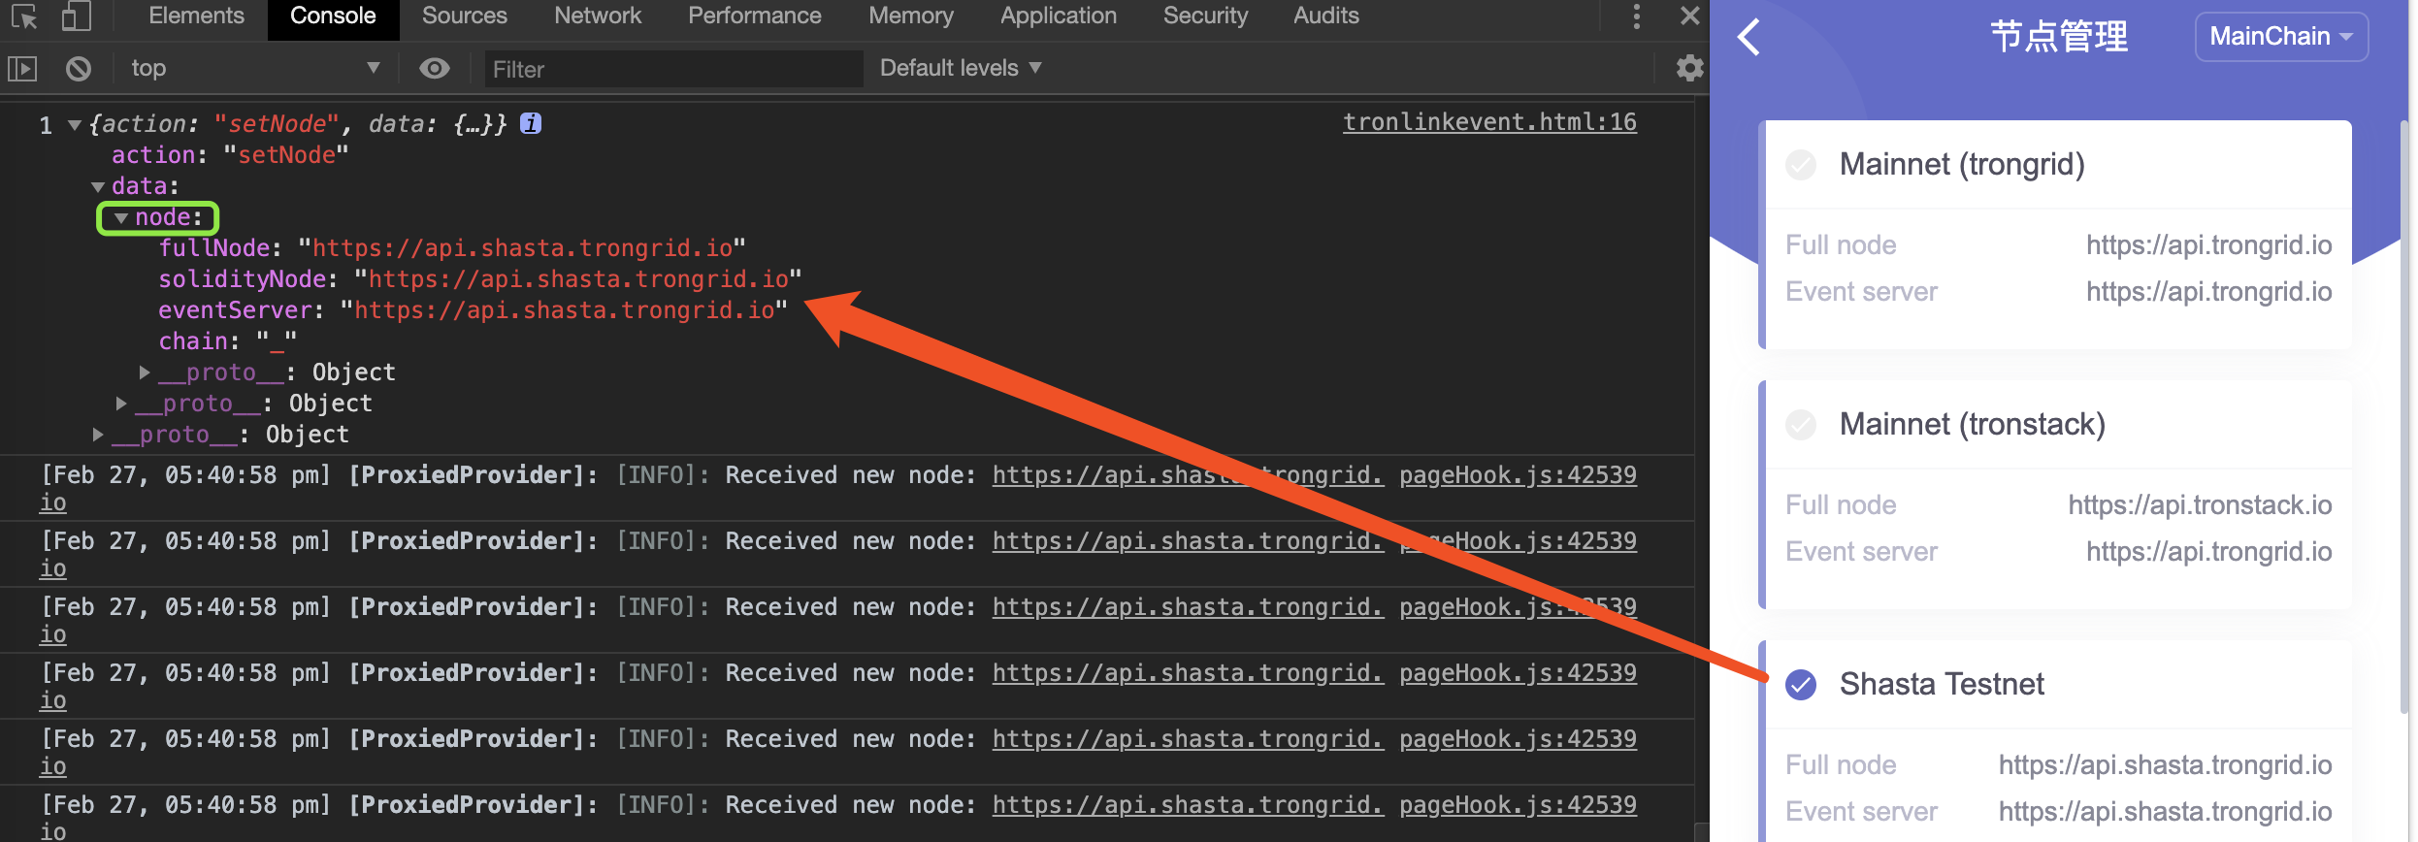Toggle the device toolbar icon

click(x=76, y=16)
